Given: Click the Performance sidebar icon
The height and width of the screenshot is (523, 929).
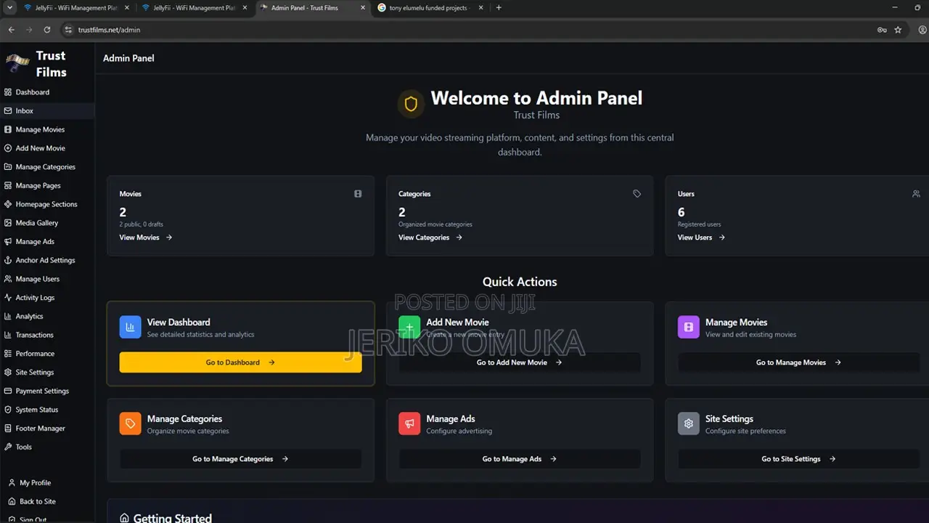Looking at the screenshot, I should [8, 354].
